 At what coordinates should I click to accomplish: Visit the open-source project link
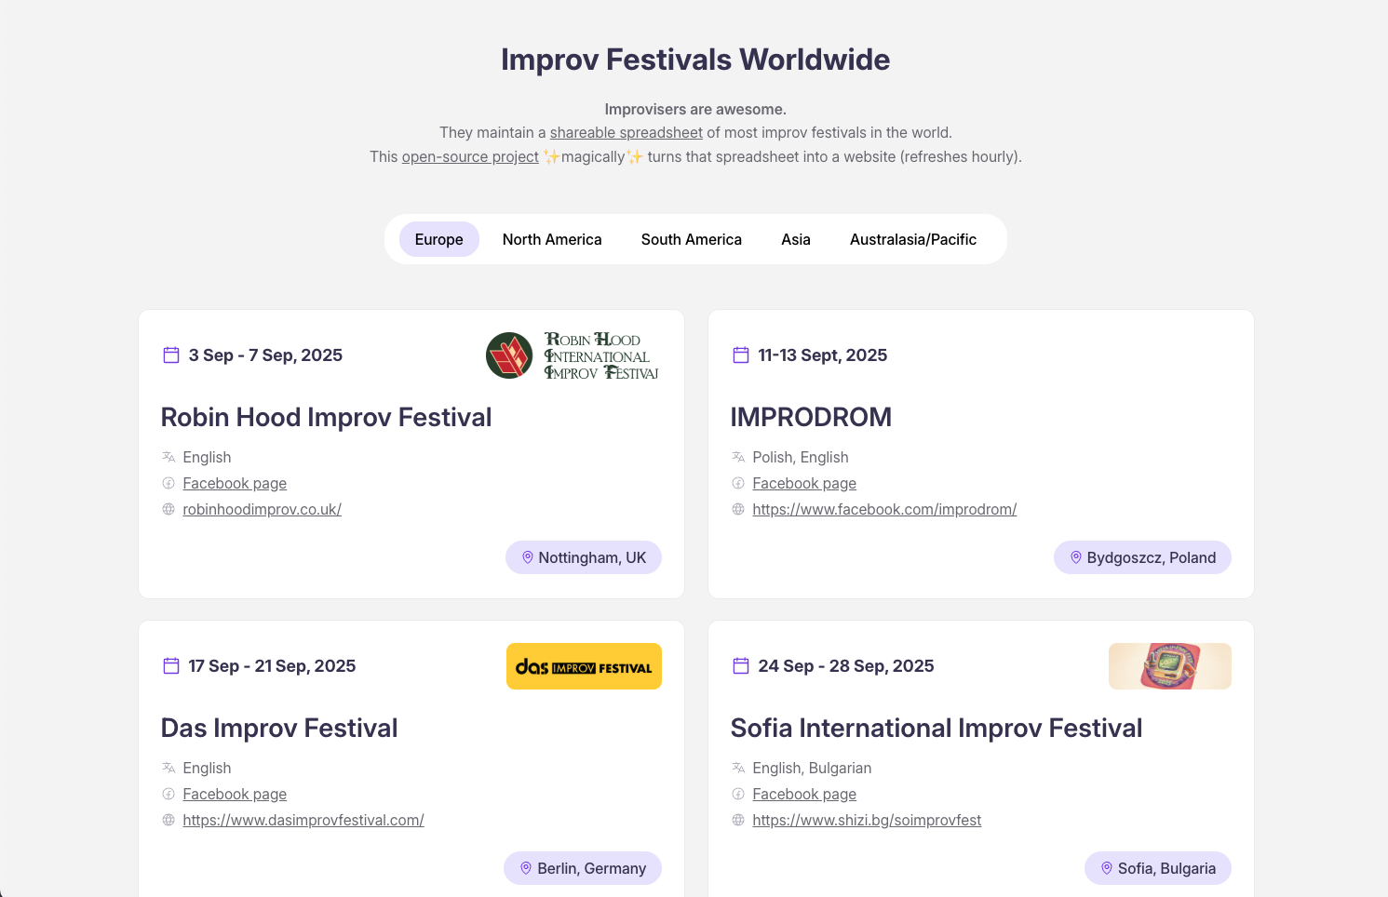470,156
